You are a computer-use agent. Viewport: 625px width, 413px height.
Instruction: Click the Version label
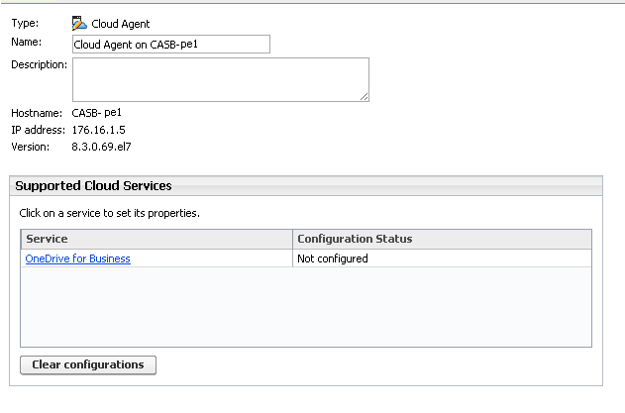(x=31, y=147)
